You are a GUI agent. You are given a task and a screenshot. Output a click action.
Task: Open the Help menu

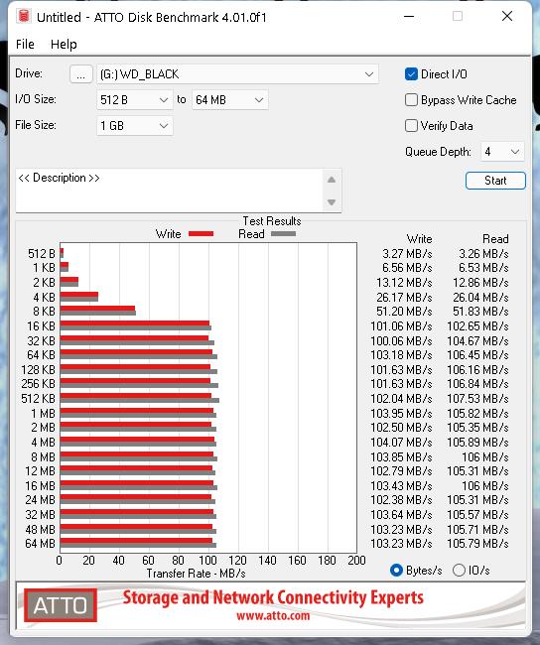pyautogui.click(x=64, y=44)
